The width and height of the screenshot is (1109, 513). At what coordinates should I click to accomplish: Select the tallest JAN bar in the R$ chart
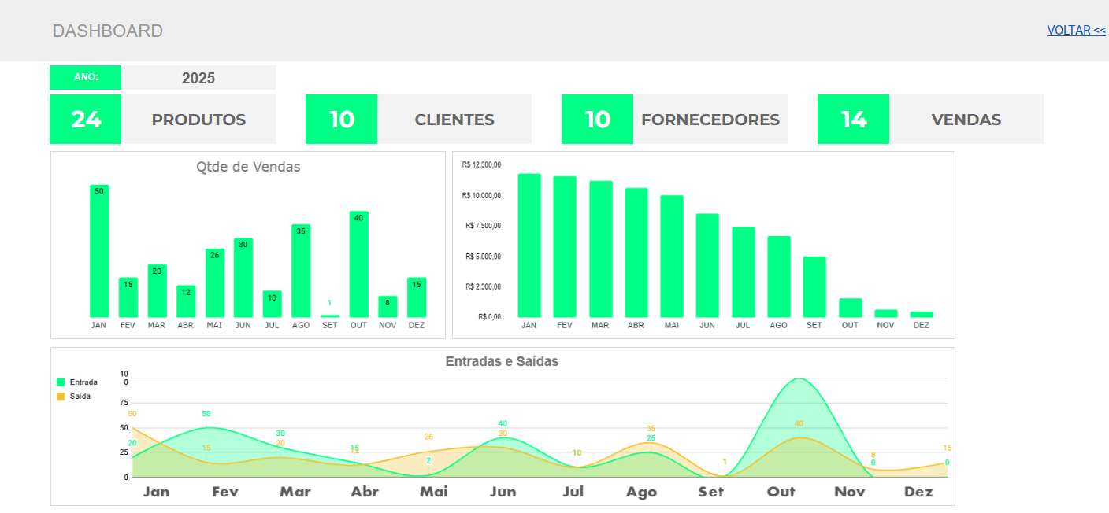click(529, 245)
